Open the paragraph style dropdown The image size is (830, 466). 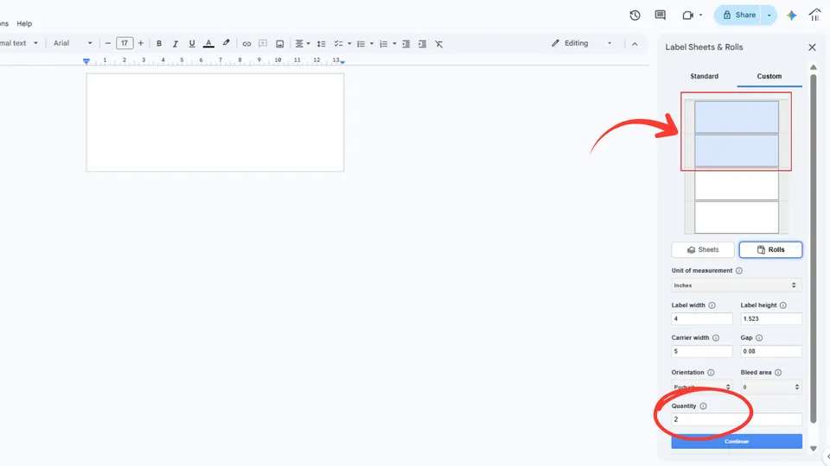[19, 43]
